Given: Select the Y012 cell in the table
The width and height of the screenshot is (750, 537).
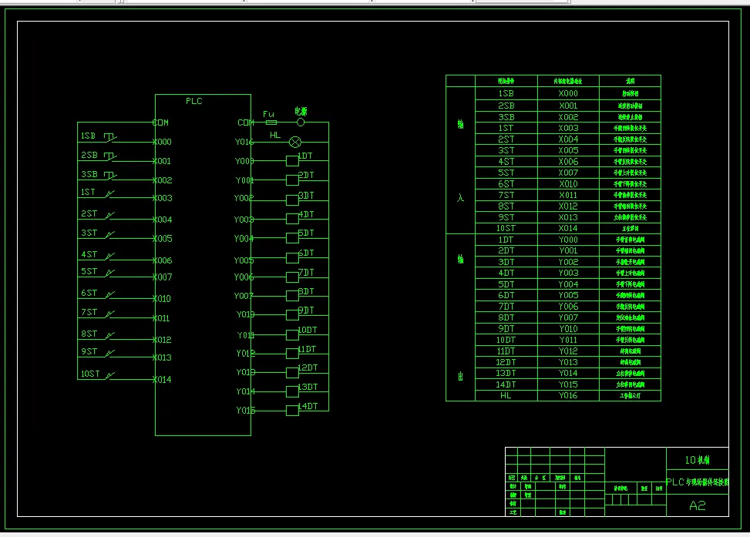Looking at the screenshot, I should [x=568, y=351].
